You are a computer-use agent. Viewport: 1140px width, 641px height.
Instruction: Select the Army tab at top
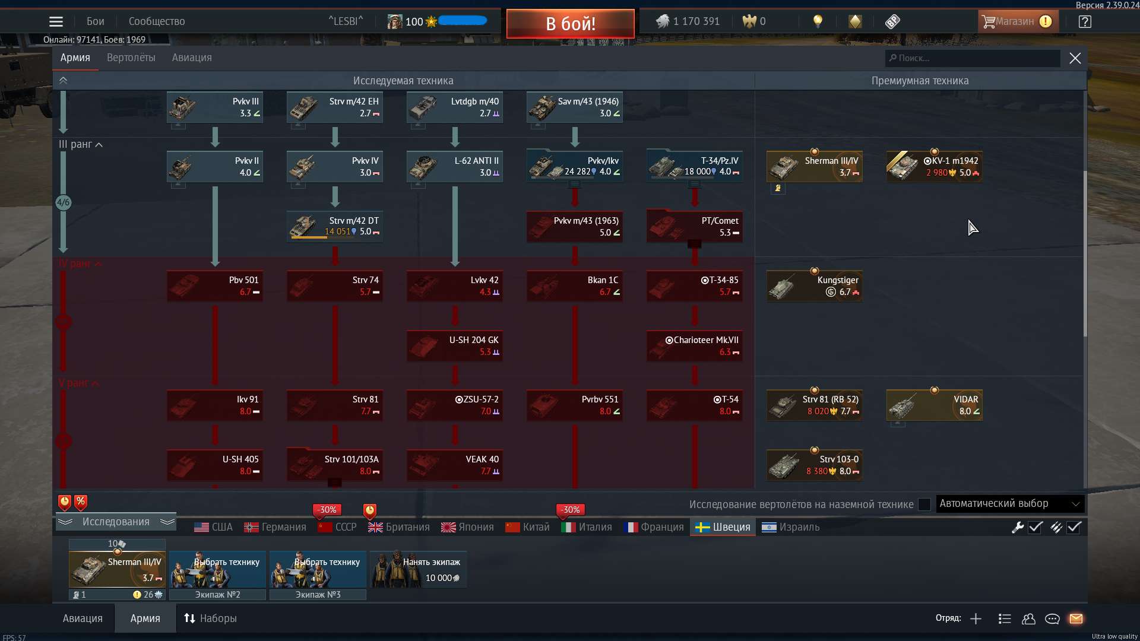pos(75,58)
